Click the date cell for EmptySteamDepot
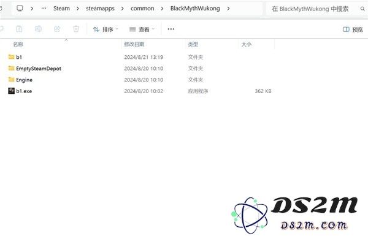 click(144, 69)
